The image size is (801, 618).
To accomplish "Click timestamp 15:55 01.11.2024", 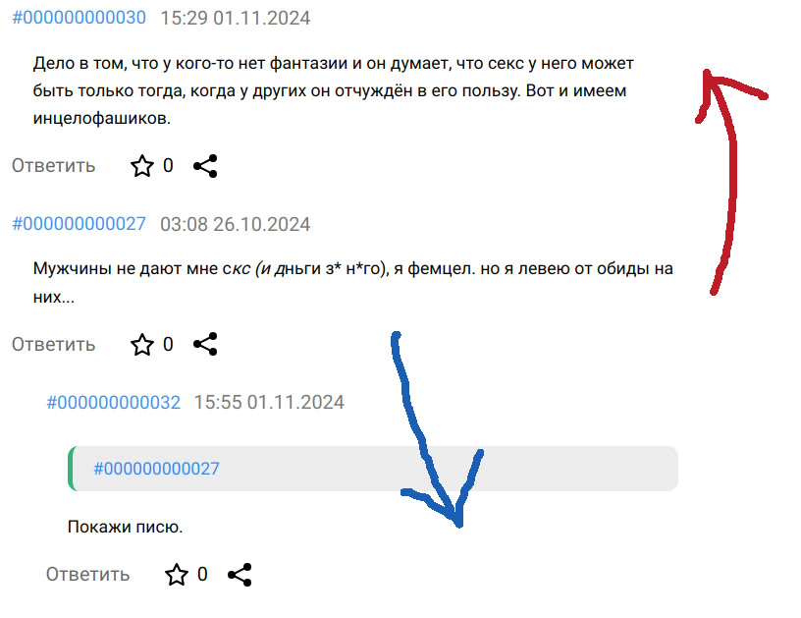I will point(269,402).
